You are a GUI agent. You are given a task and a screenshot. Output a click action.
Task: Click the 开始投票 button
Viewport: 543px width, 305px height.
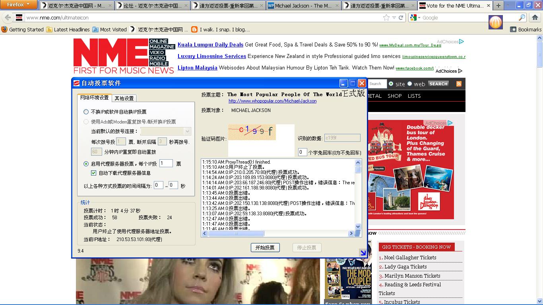tap(265, 247)
